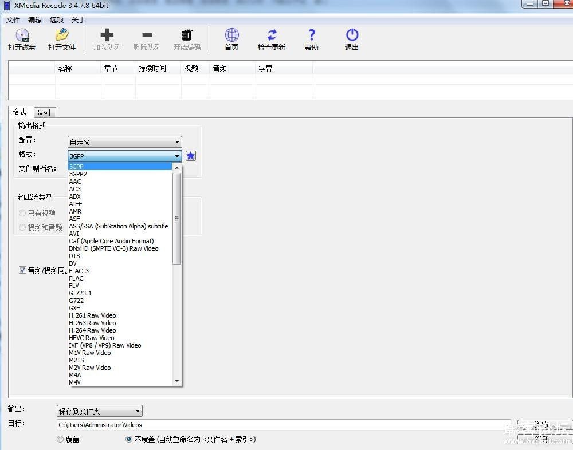573x450 pixels.
Task: Switch to the 格式 (Format) tab
Action: pyautogui.click(x=19, y=112)
